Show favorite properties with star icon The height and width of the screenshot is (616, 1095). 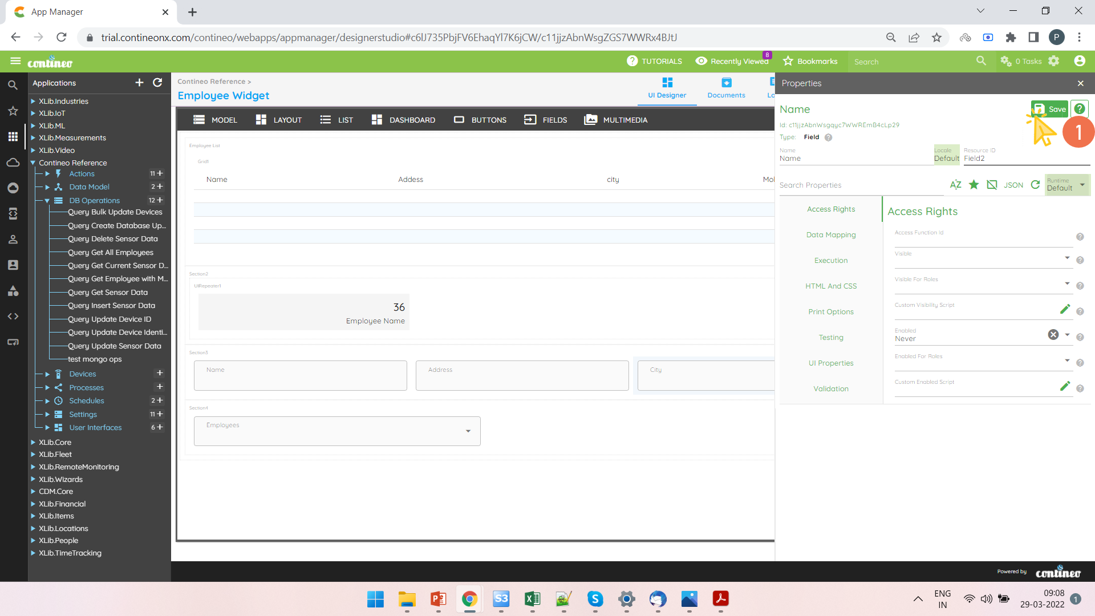974,185
